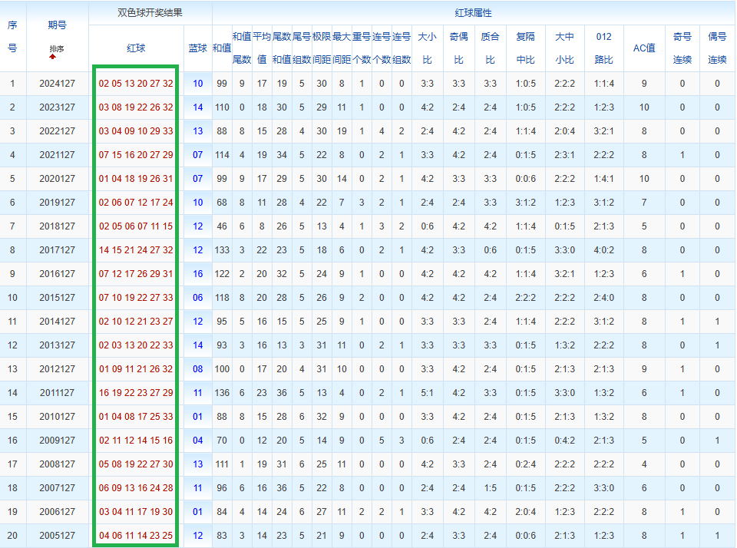This screenshot has height=548, width=737.
Task: Click blue ball 08 in row 2012127
Action: [x=198, y=369]
